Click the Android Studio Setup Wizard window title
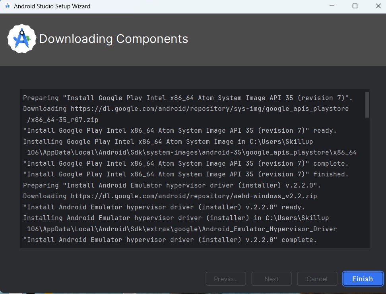The image size is (386, 294). [x=52, y=6]
